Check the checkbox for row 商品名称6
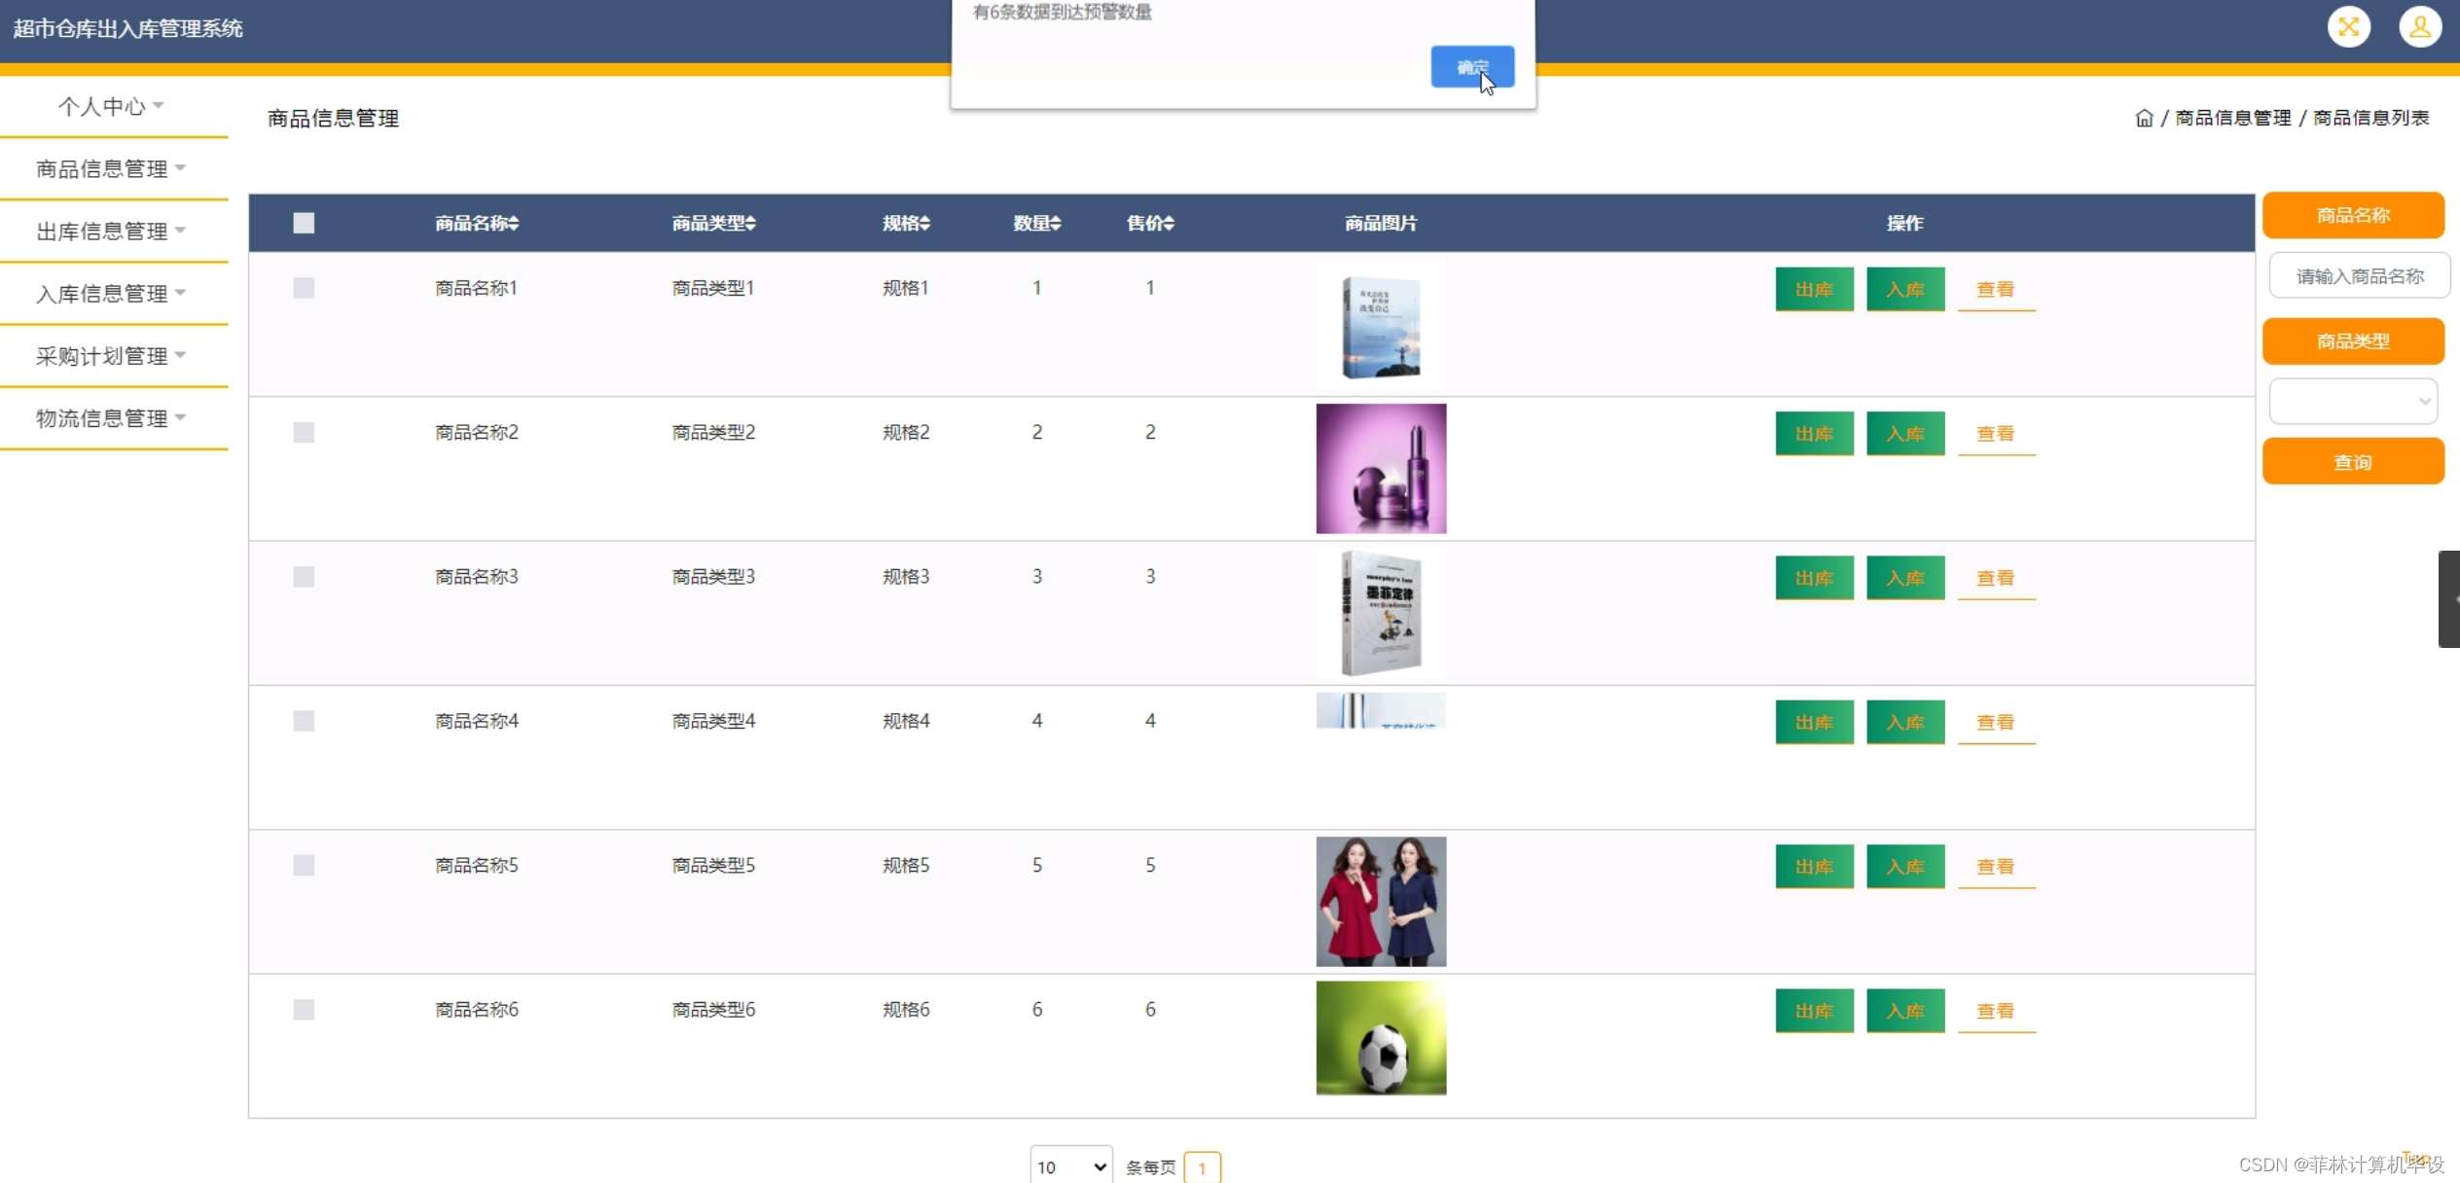2460x1183 pixels. coord(303,1010)
